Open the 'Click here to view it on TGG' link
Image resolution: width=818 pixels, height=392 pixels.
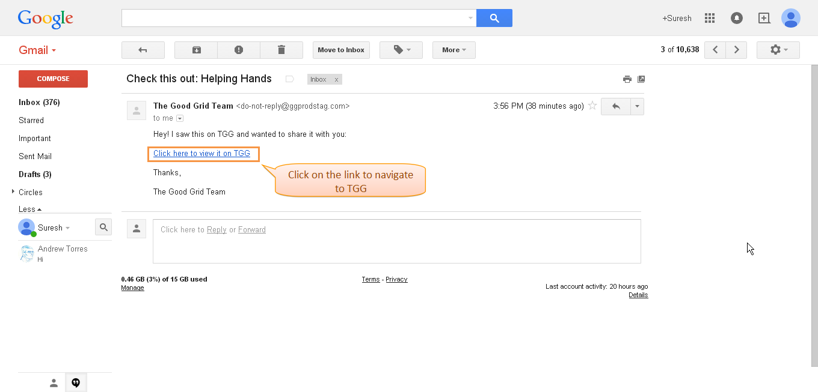tap(201, 153)
